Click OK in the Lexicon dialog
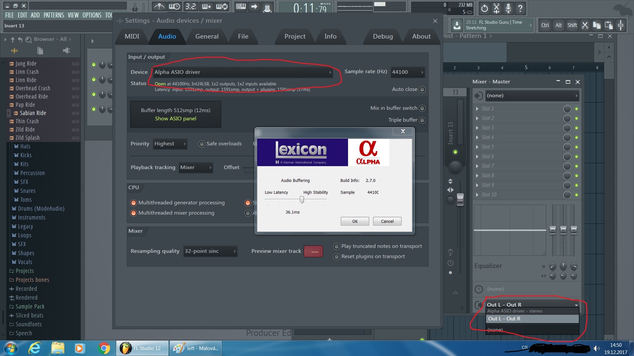The image size is (634, 356). pos(355,221)
